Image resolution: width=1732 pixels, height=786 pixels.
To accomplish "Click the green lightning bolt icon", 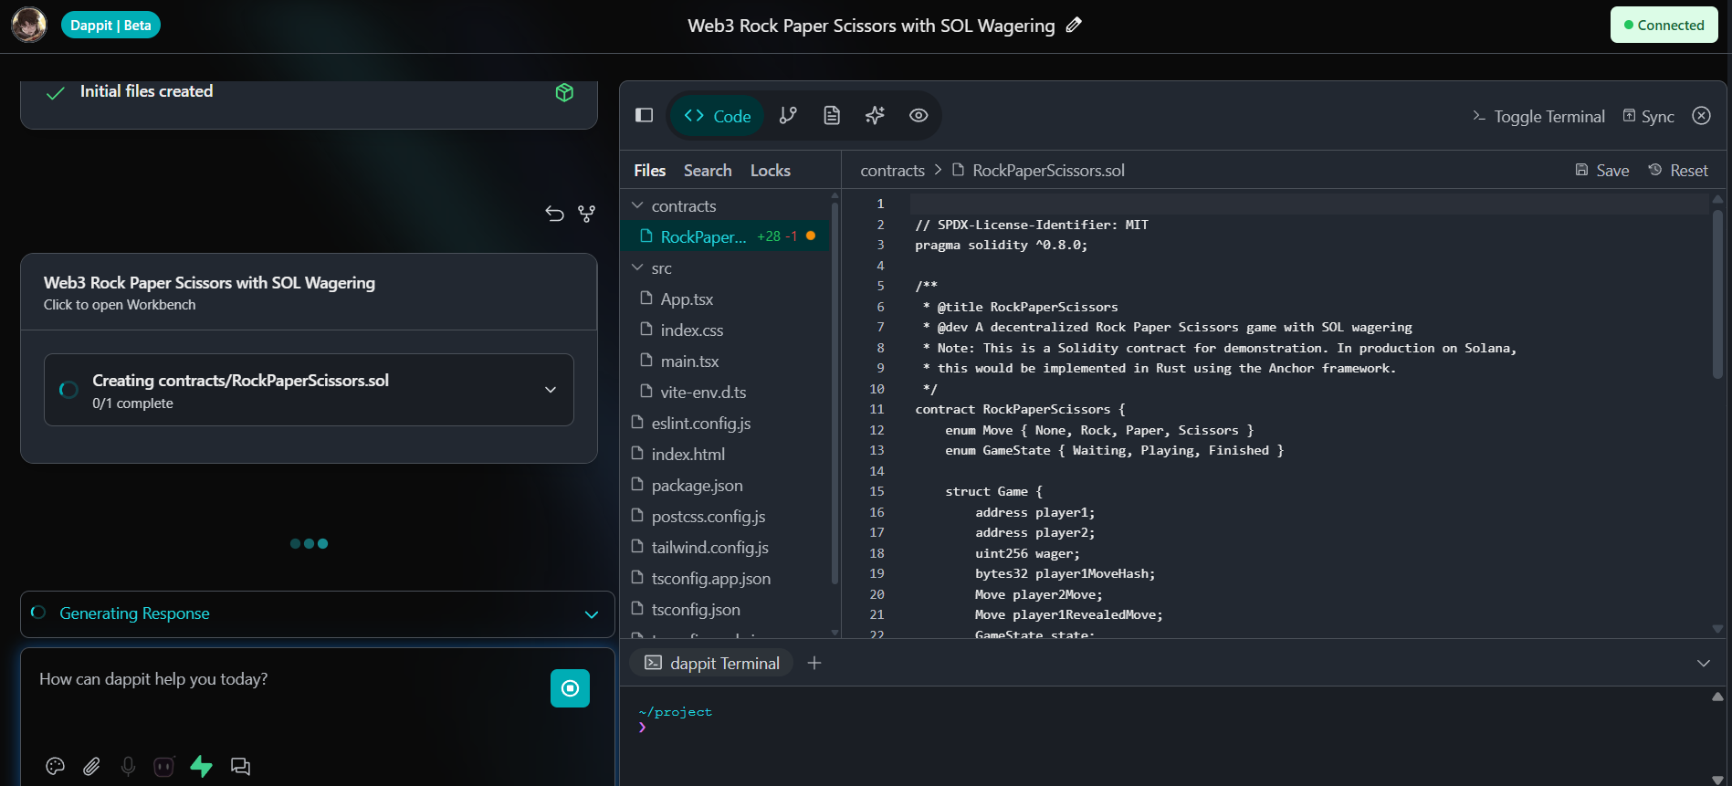I will pyautogui.click(x=201, y=766).
